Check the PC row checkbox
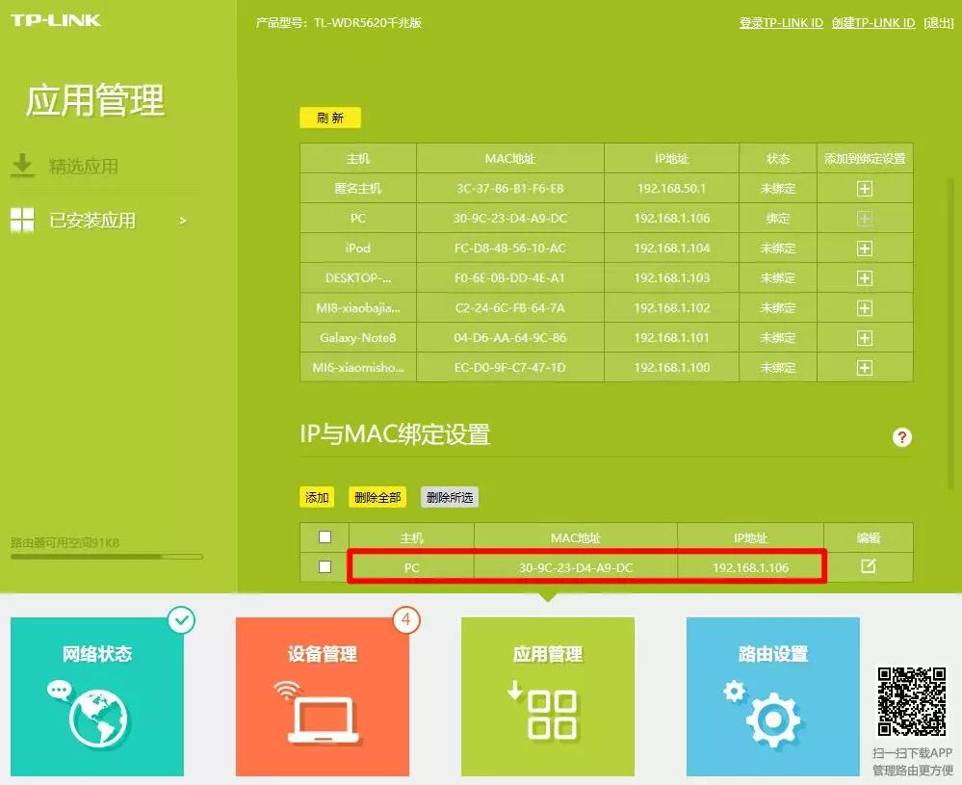The image size is (962, 785). pyautogui.click(x=325, y=567)
